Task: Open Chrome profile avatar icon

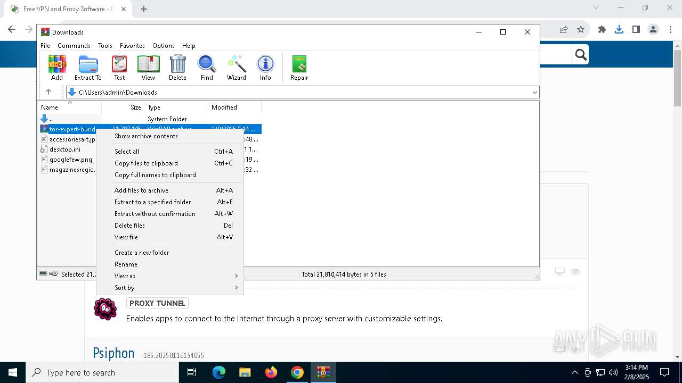Action: pos(653,30)
